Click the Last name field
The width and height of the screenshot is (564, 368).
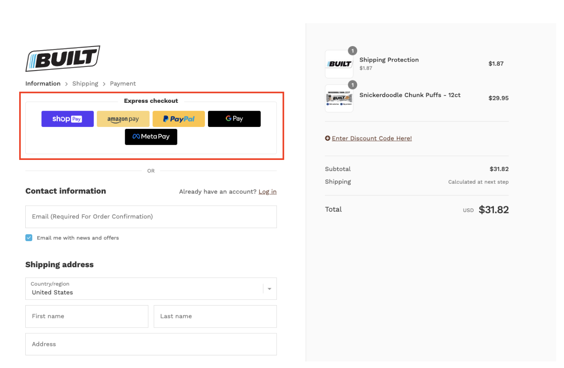[x=215, y=317]
